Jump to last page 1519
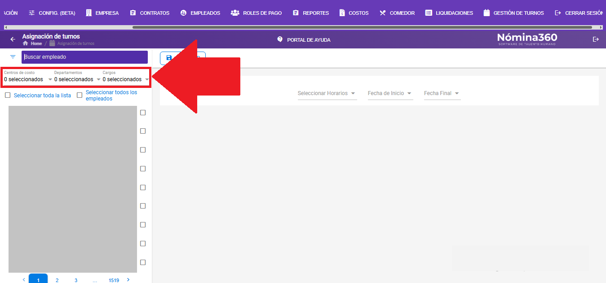Image resolution: width=606 pixels, height=283 pixels. (x=114, y=279)
